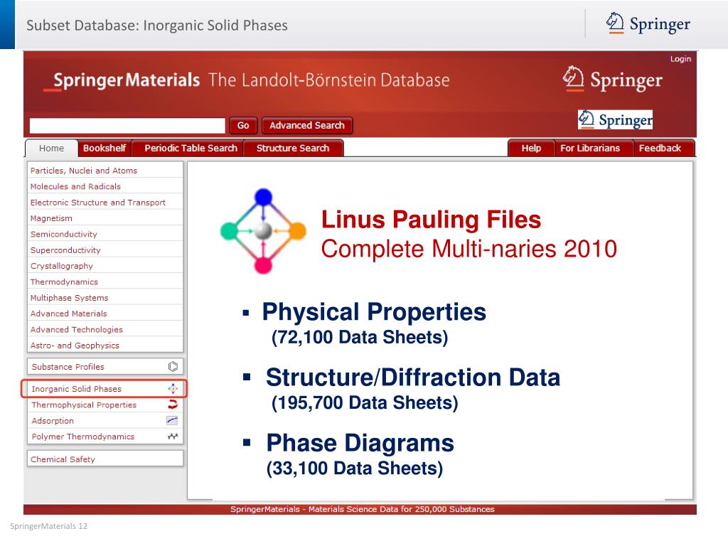The image size is (728, 546).
Task: Open the Crystallography category
Action: tap(105, 266)
